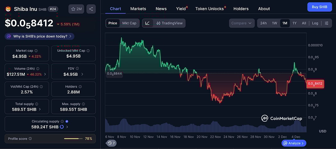Click AI icon in 'Why is SHIB's price down' pill
Screen dimensions: 336x149
[9, 36]
